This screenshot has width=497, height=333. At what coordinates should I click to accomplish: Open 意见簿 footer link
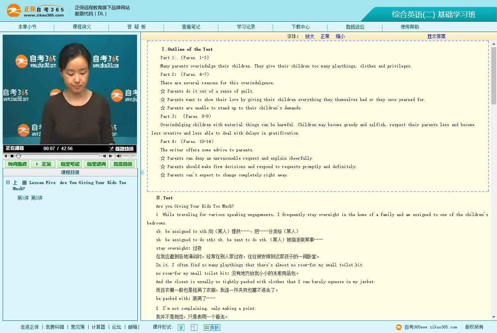(x=77, y=327)
